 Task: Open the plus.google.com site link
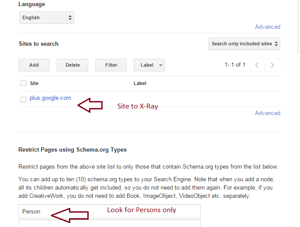50,98
